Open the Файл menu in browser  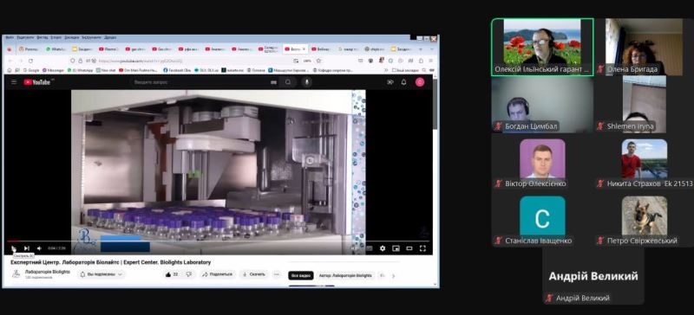[x=10, y=37]
